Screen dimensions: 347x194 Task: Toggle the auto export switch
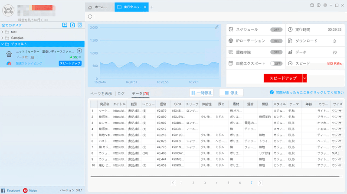click(276, 64)
